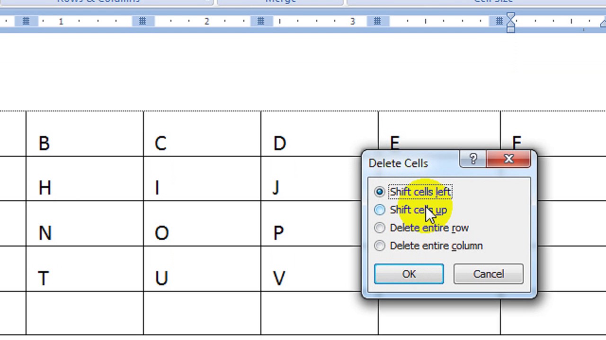
Task: Click ruler column marker just right of the 3 mark
Action: (377, 21)
